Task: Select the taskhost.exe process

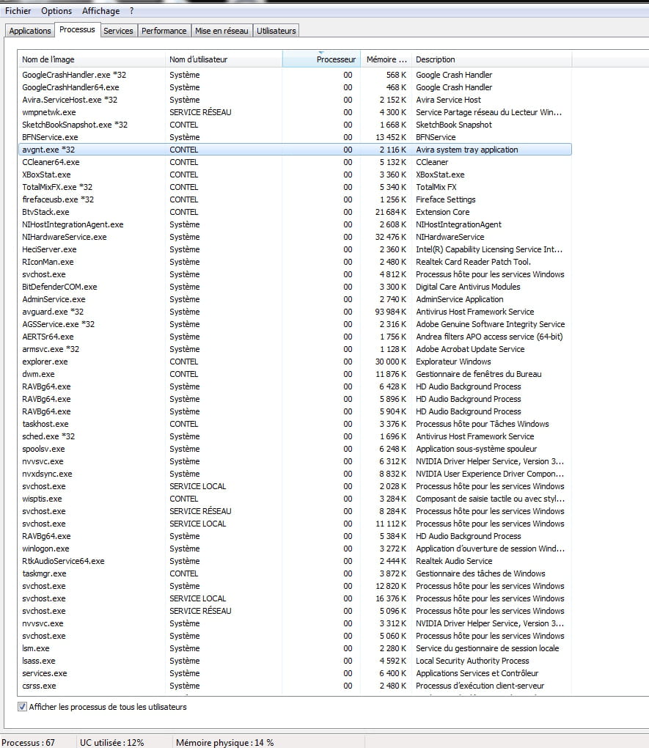Action: coord(295,424)
